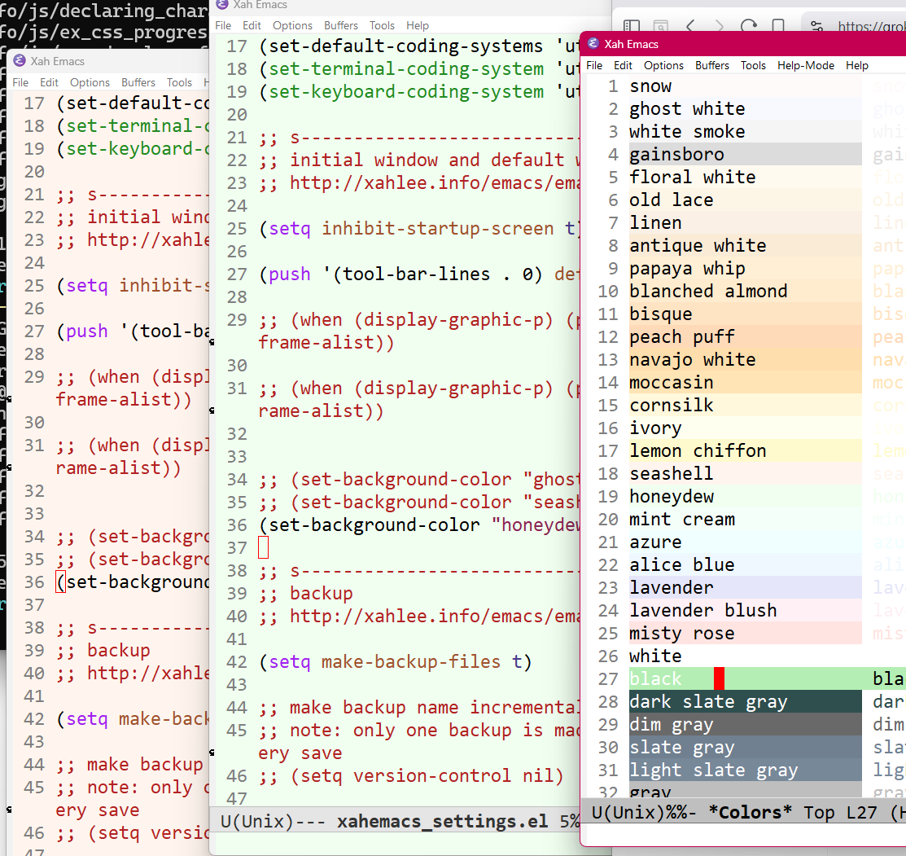Screen dimensions: 906x856
Task: Click the lemon chiffon color row
Action: [x=746, y=451]
